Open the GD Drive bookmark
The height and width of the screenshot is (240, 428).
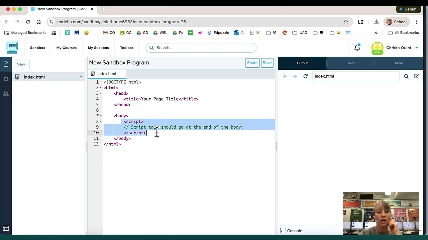click(x=142, y=33)
